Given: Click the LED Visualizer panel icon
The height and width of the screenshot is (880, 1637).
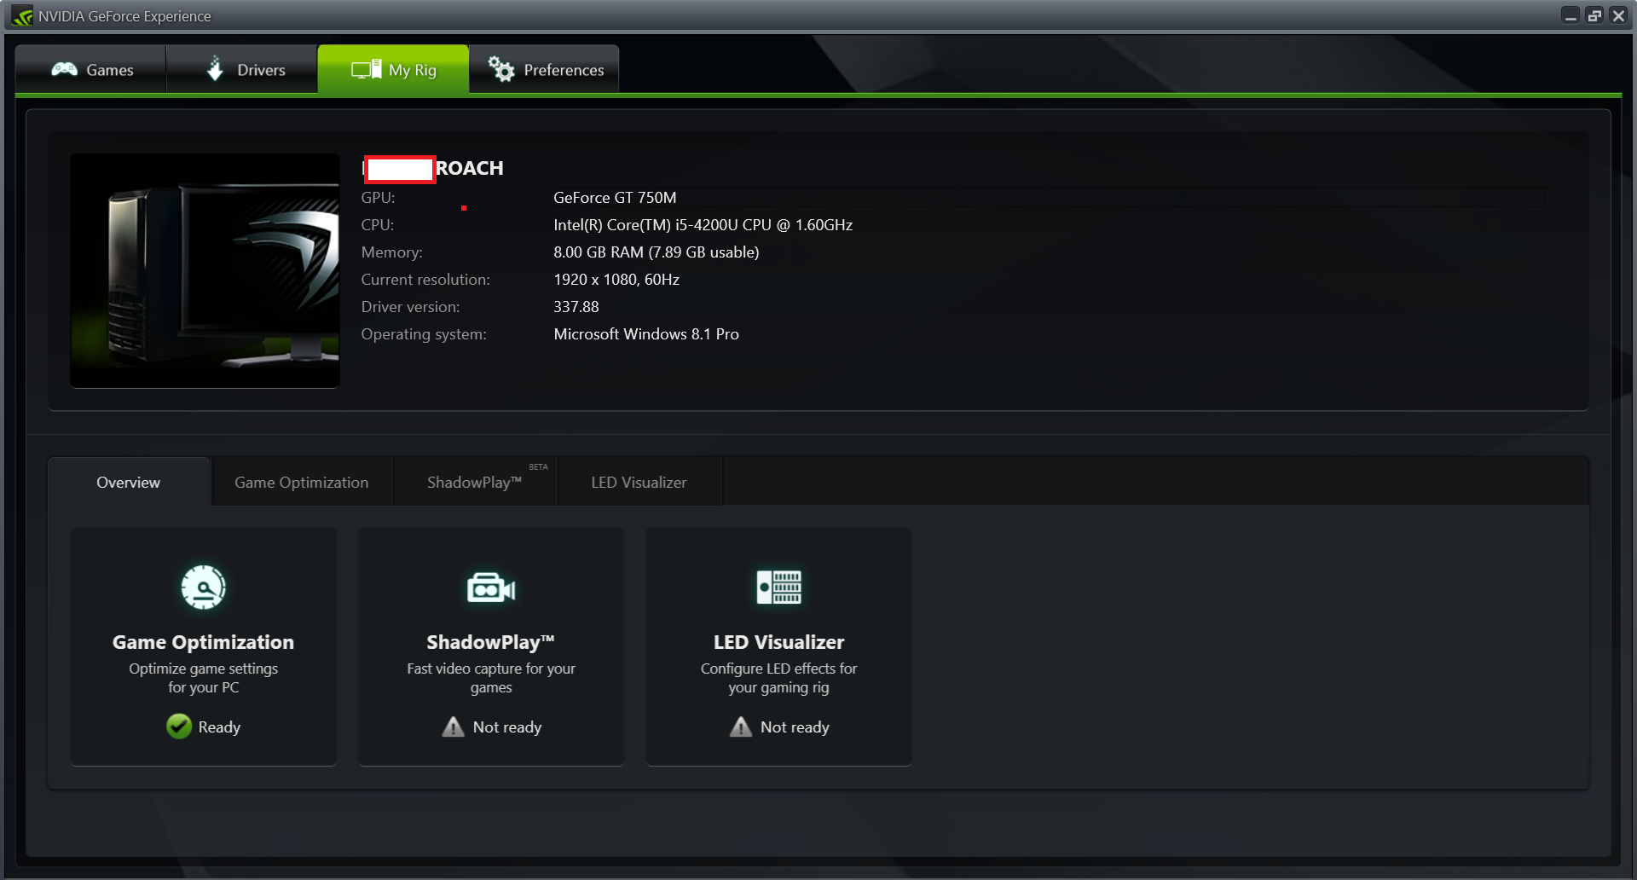Looking at the screenshot, I should point(779,588).
